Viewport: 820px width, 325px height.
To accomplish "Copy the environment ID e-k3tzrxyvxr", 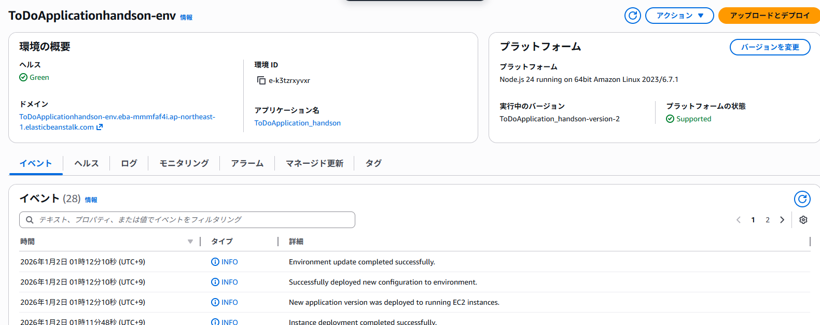I will pyautogui.click(x=261, y=80).
